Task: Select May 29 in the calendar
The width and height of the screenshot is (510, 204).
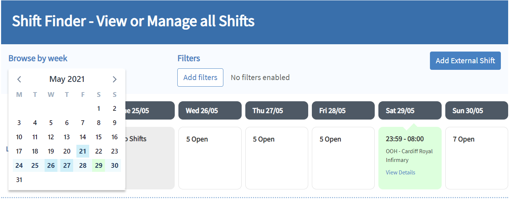Action: [99, 166]
